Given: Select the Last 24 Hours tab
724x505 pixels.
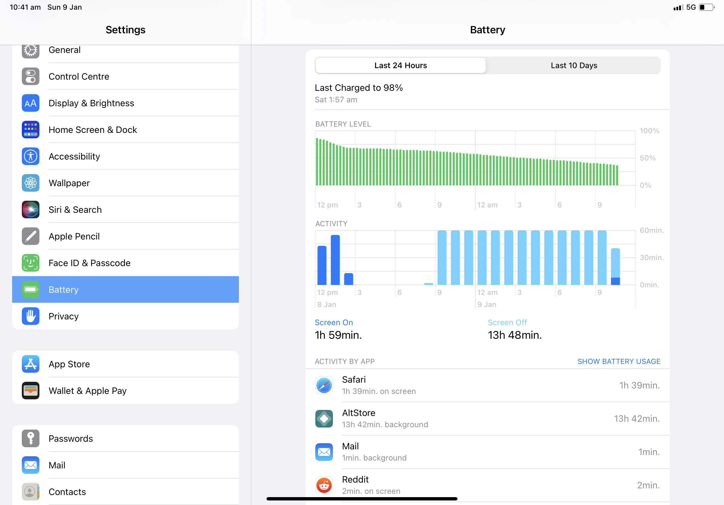Looking at the screenshot, I should point(401,65).
